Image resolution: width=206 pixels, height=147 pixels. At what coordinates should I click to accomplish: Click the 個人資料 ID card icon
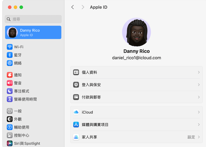(76, 72)
